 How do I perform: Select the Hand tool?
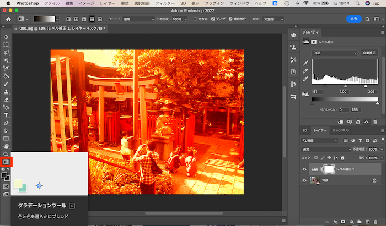click(6, 146)
